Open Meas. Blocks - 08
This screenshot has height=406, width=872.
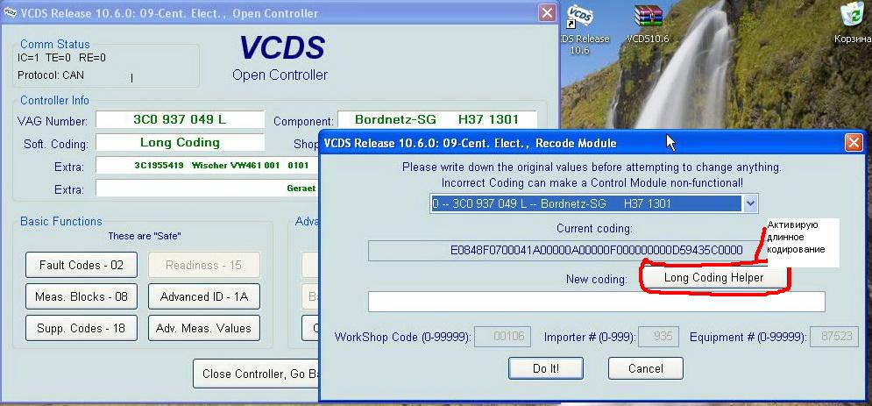pos(81,296)
